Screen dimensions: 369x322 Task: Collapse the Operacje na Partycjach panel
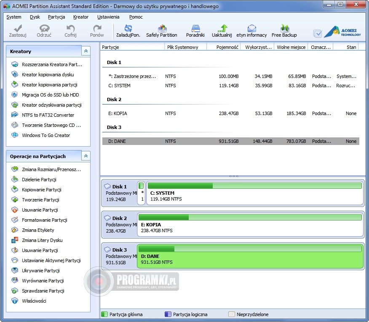86,156
